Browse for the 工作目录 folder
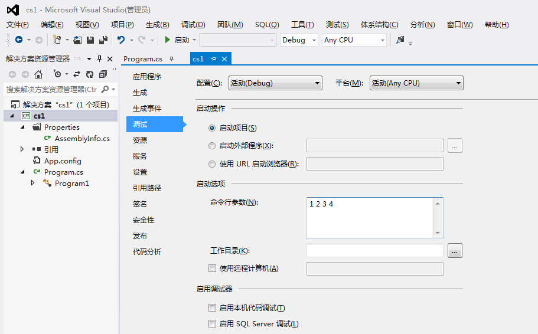538x334 pixels. coord(455,251)
